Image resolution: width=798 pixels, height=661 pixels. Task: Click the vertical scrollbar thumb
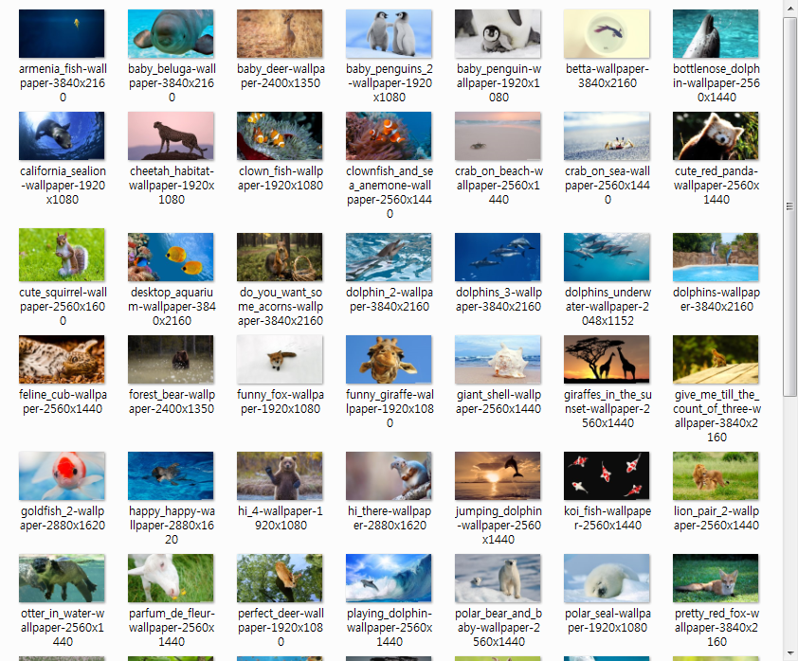[789, 205]
